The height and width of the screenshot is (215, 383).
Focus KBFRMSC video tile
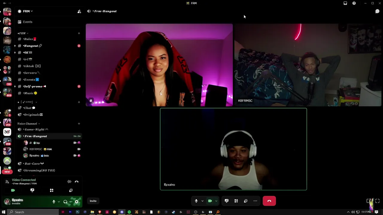308,65
